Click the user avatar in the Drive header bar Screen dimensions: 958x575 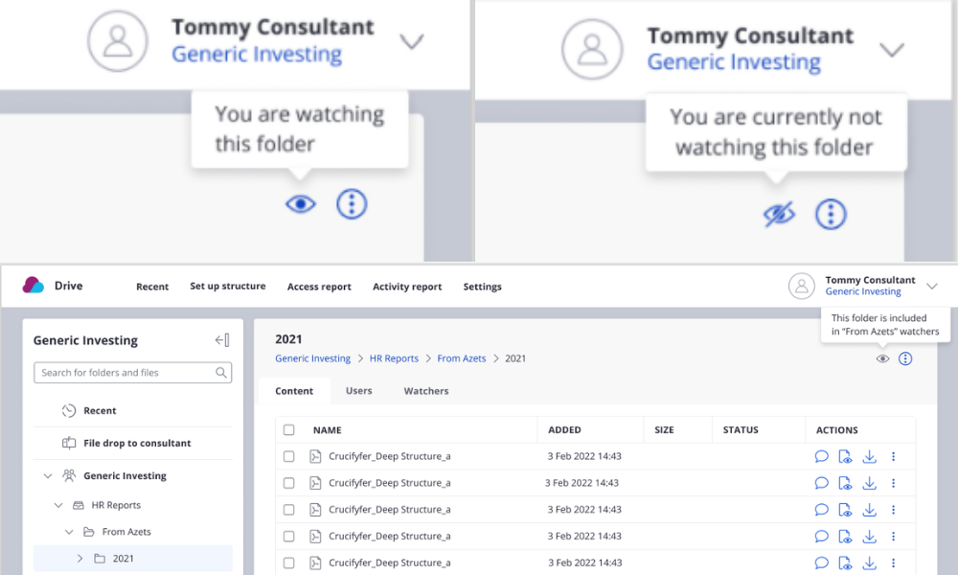tap(801, 286)
